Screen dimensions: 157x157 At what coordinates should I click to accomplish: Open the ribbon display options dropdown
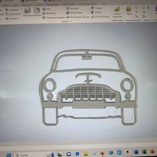[x=104, y=4]
